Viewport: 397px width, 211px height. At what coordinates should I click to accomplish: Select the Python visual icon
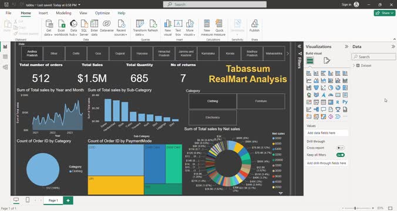[345, 102]
